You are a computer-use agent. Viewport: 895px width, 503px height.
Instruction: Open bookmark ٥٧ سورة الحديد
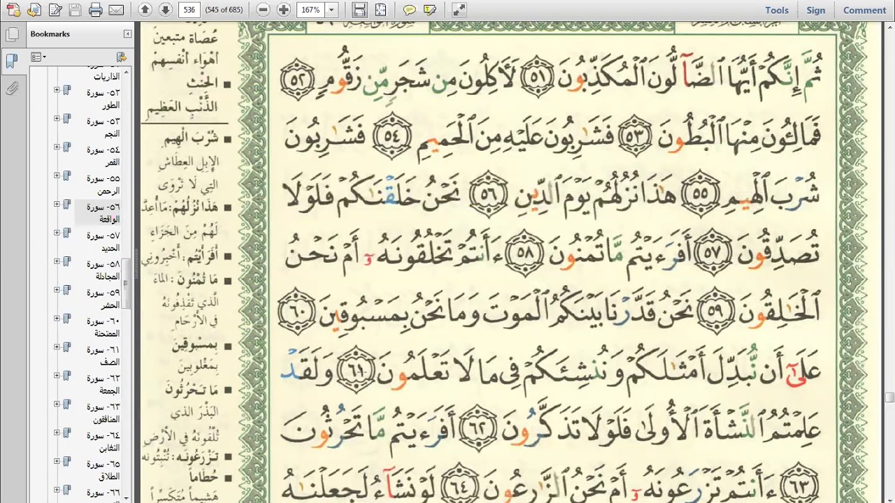pyautogui.click(x=103, y=242)
